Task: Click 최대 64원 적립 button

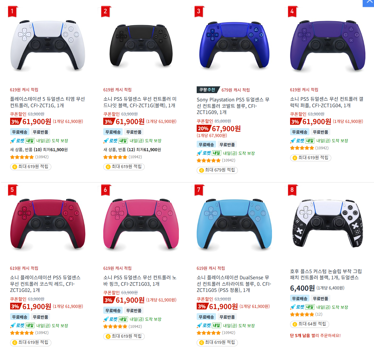Action: click(309, 324)
